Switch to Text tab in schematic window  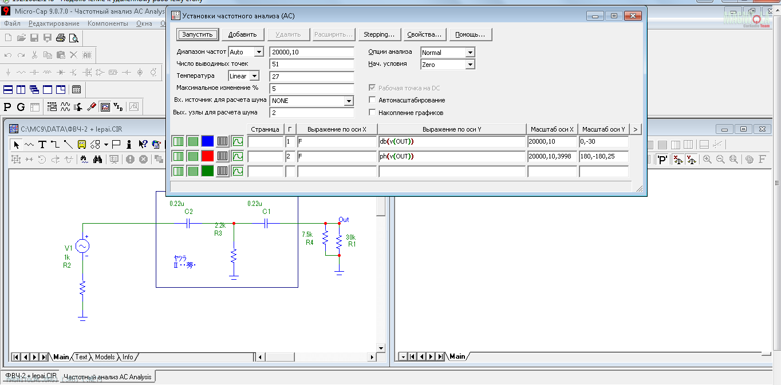pos(82,357)
